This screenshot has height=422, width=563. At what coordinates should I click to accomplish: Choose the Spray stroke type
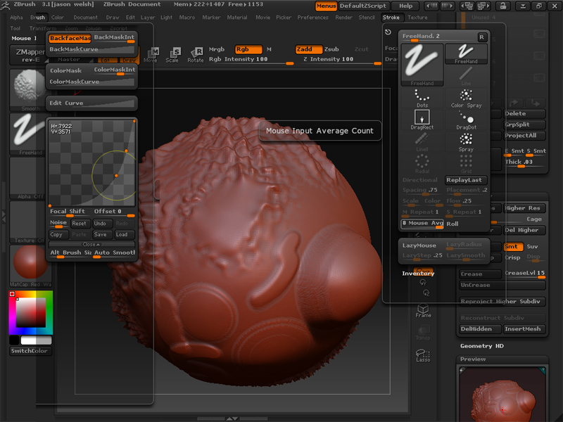pos(466,142)
